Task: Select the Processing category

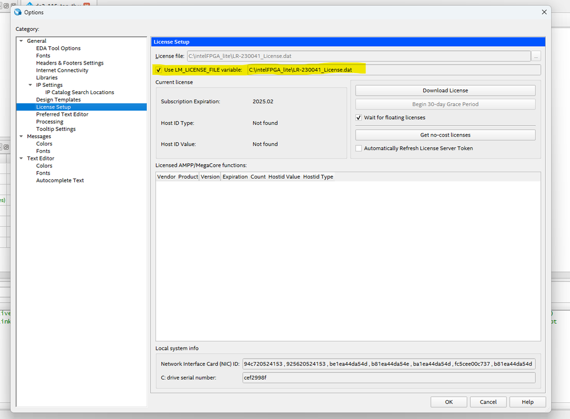Action: pyautogui.click(x=50, y=122)
